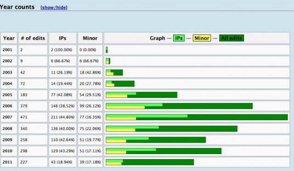Click the 2008 dark green graph bar
The height and width of the screenshot is (171, 294).
[171, 128]
